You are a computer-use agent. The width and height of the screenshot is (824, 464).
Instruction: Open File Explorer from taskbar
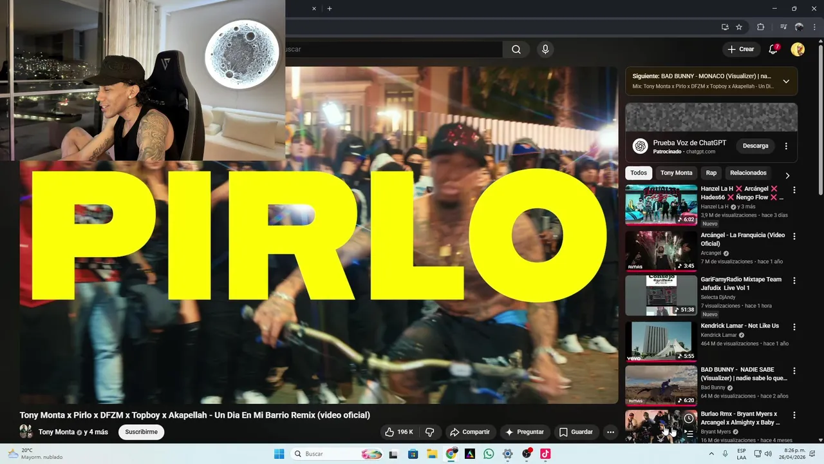[432, 454]
